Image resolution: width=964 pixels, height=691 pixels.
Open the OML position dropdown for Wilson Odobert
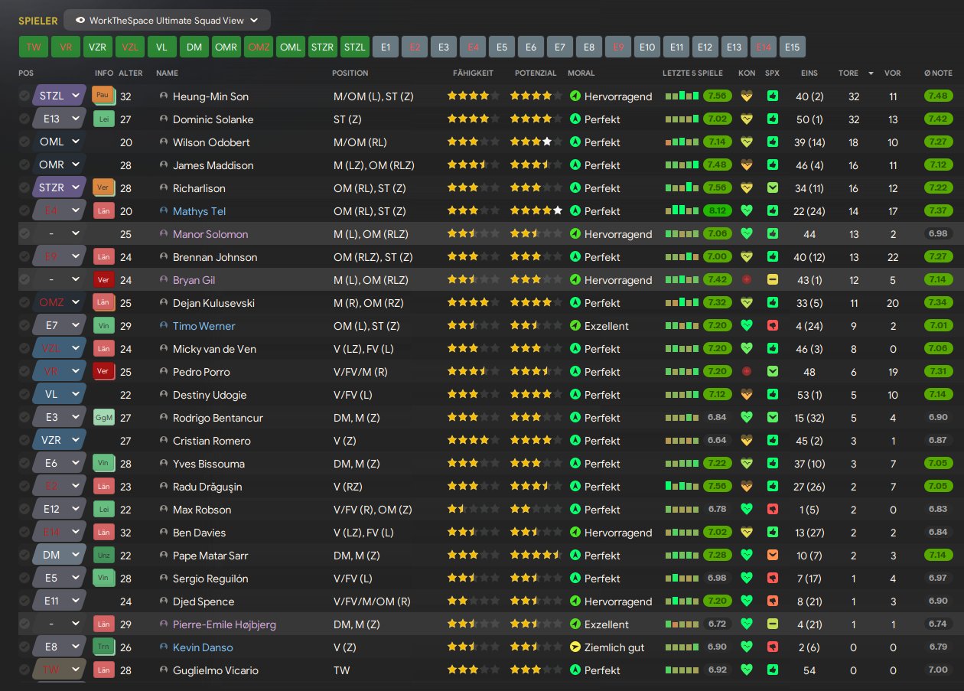pyautogui.click(x=60, y=142)
